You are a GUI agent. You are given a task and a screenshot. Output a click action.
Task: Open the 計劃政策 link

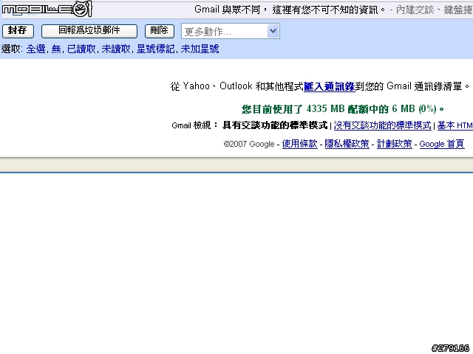[394, 144]
